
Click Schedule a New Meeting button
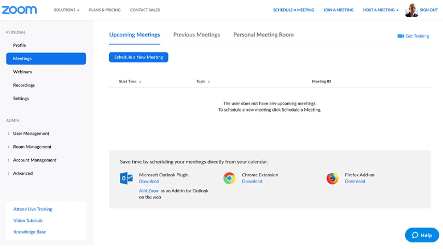click(138, 57)
